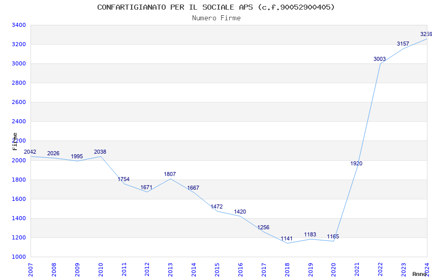
Task: Click x-axis year 2012
Action: [x=147, y=270]
